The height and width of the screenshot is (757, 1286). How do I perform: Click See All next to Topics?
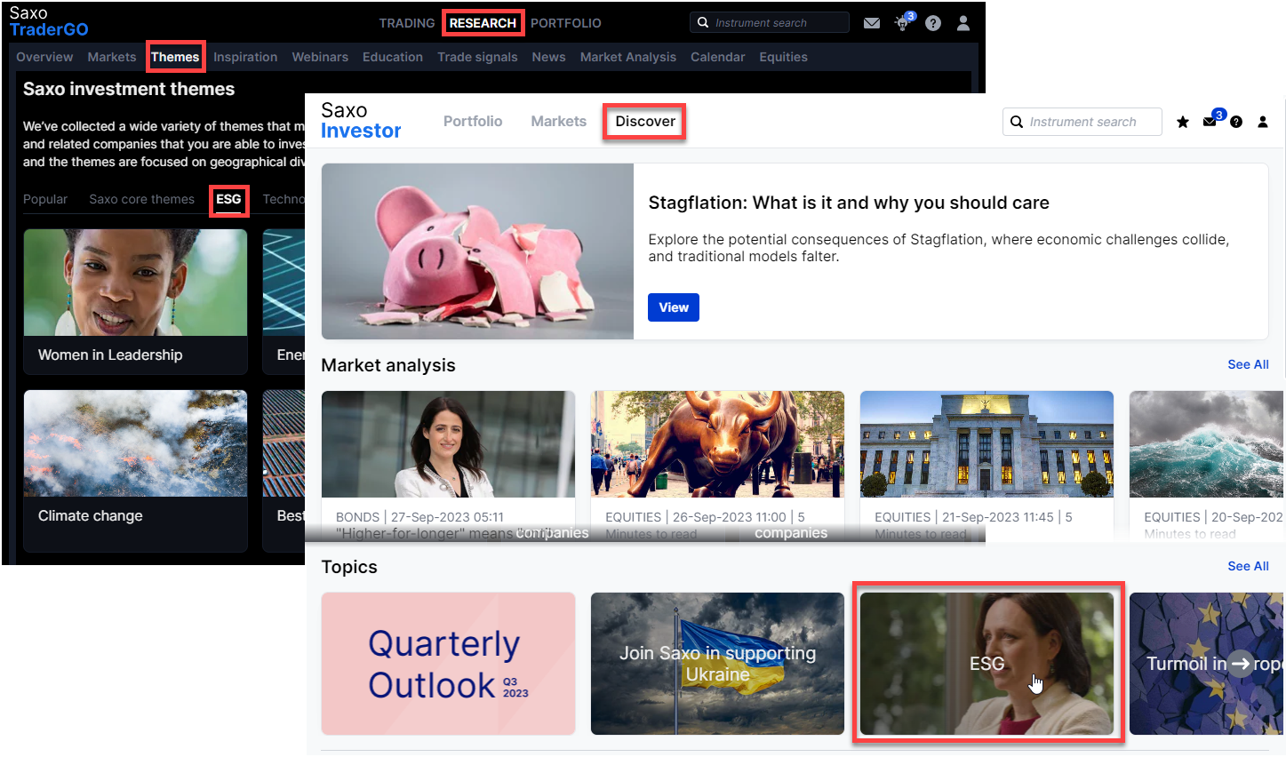(1247, 566)
